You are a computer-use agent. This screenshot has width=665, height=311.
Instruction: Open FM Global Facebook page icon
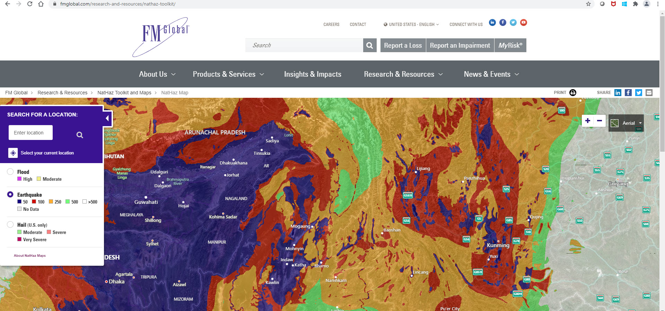(x=503, y=22)
